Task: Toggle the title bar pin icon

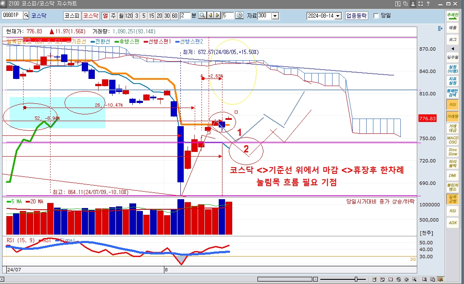Action: pos(413,4)
